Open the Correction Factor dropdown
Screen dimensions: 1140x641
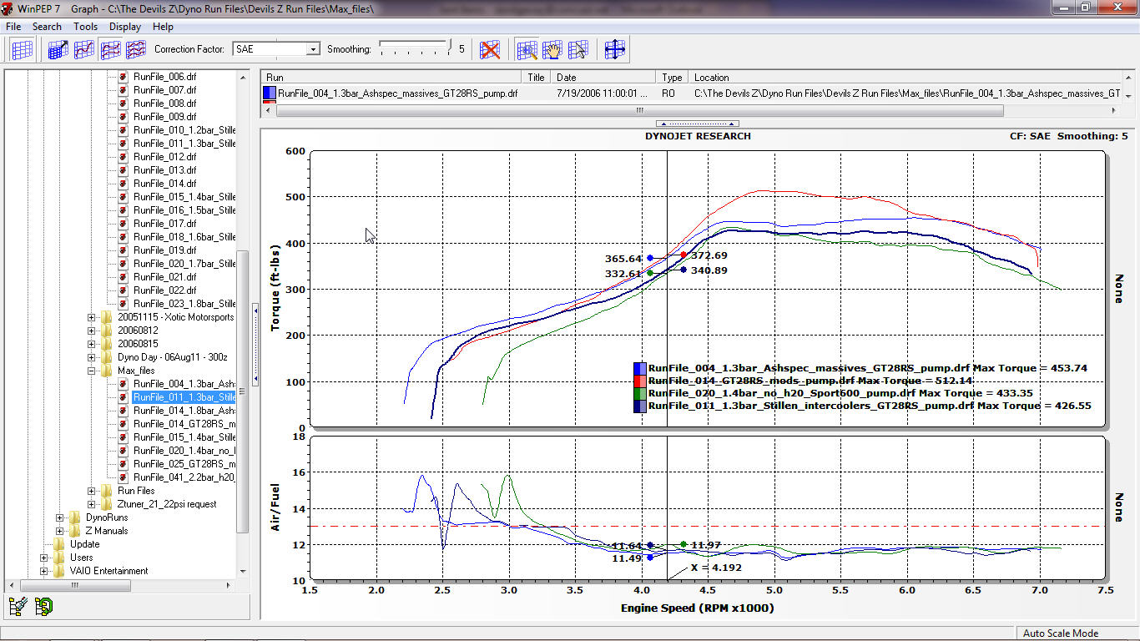(x=313, y=49)
